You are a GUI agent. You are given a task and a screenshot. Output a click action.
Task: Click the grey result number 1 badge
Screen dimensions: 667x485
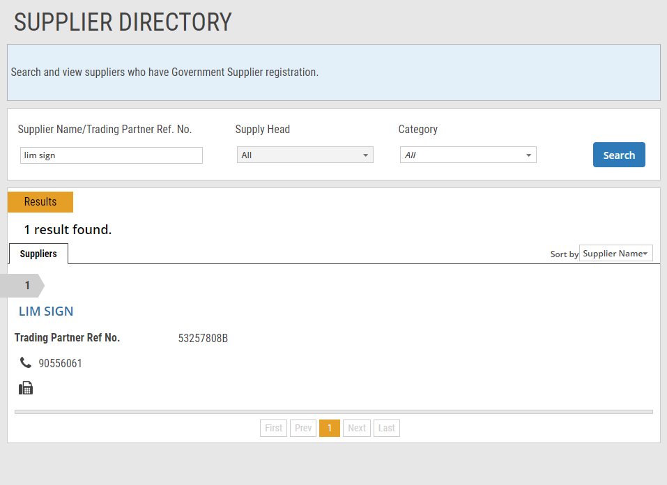(x=26, y=286)
